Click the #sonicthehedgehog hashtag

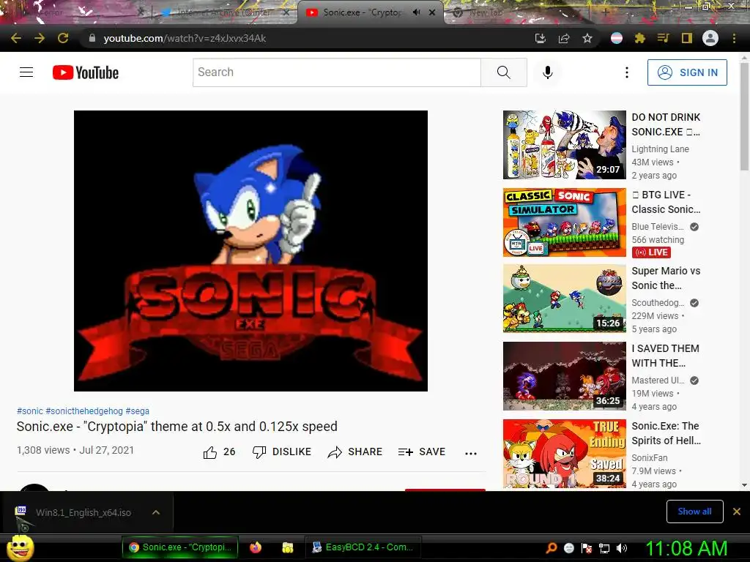pyautogui.click(x=84, y=411)
